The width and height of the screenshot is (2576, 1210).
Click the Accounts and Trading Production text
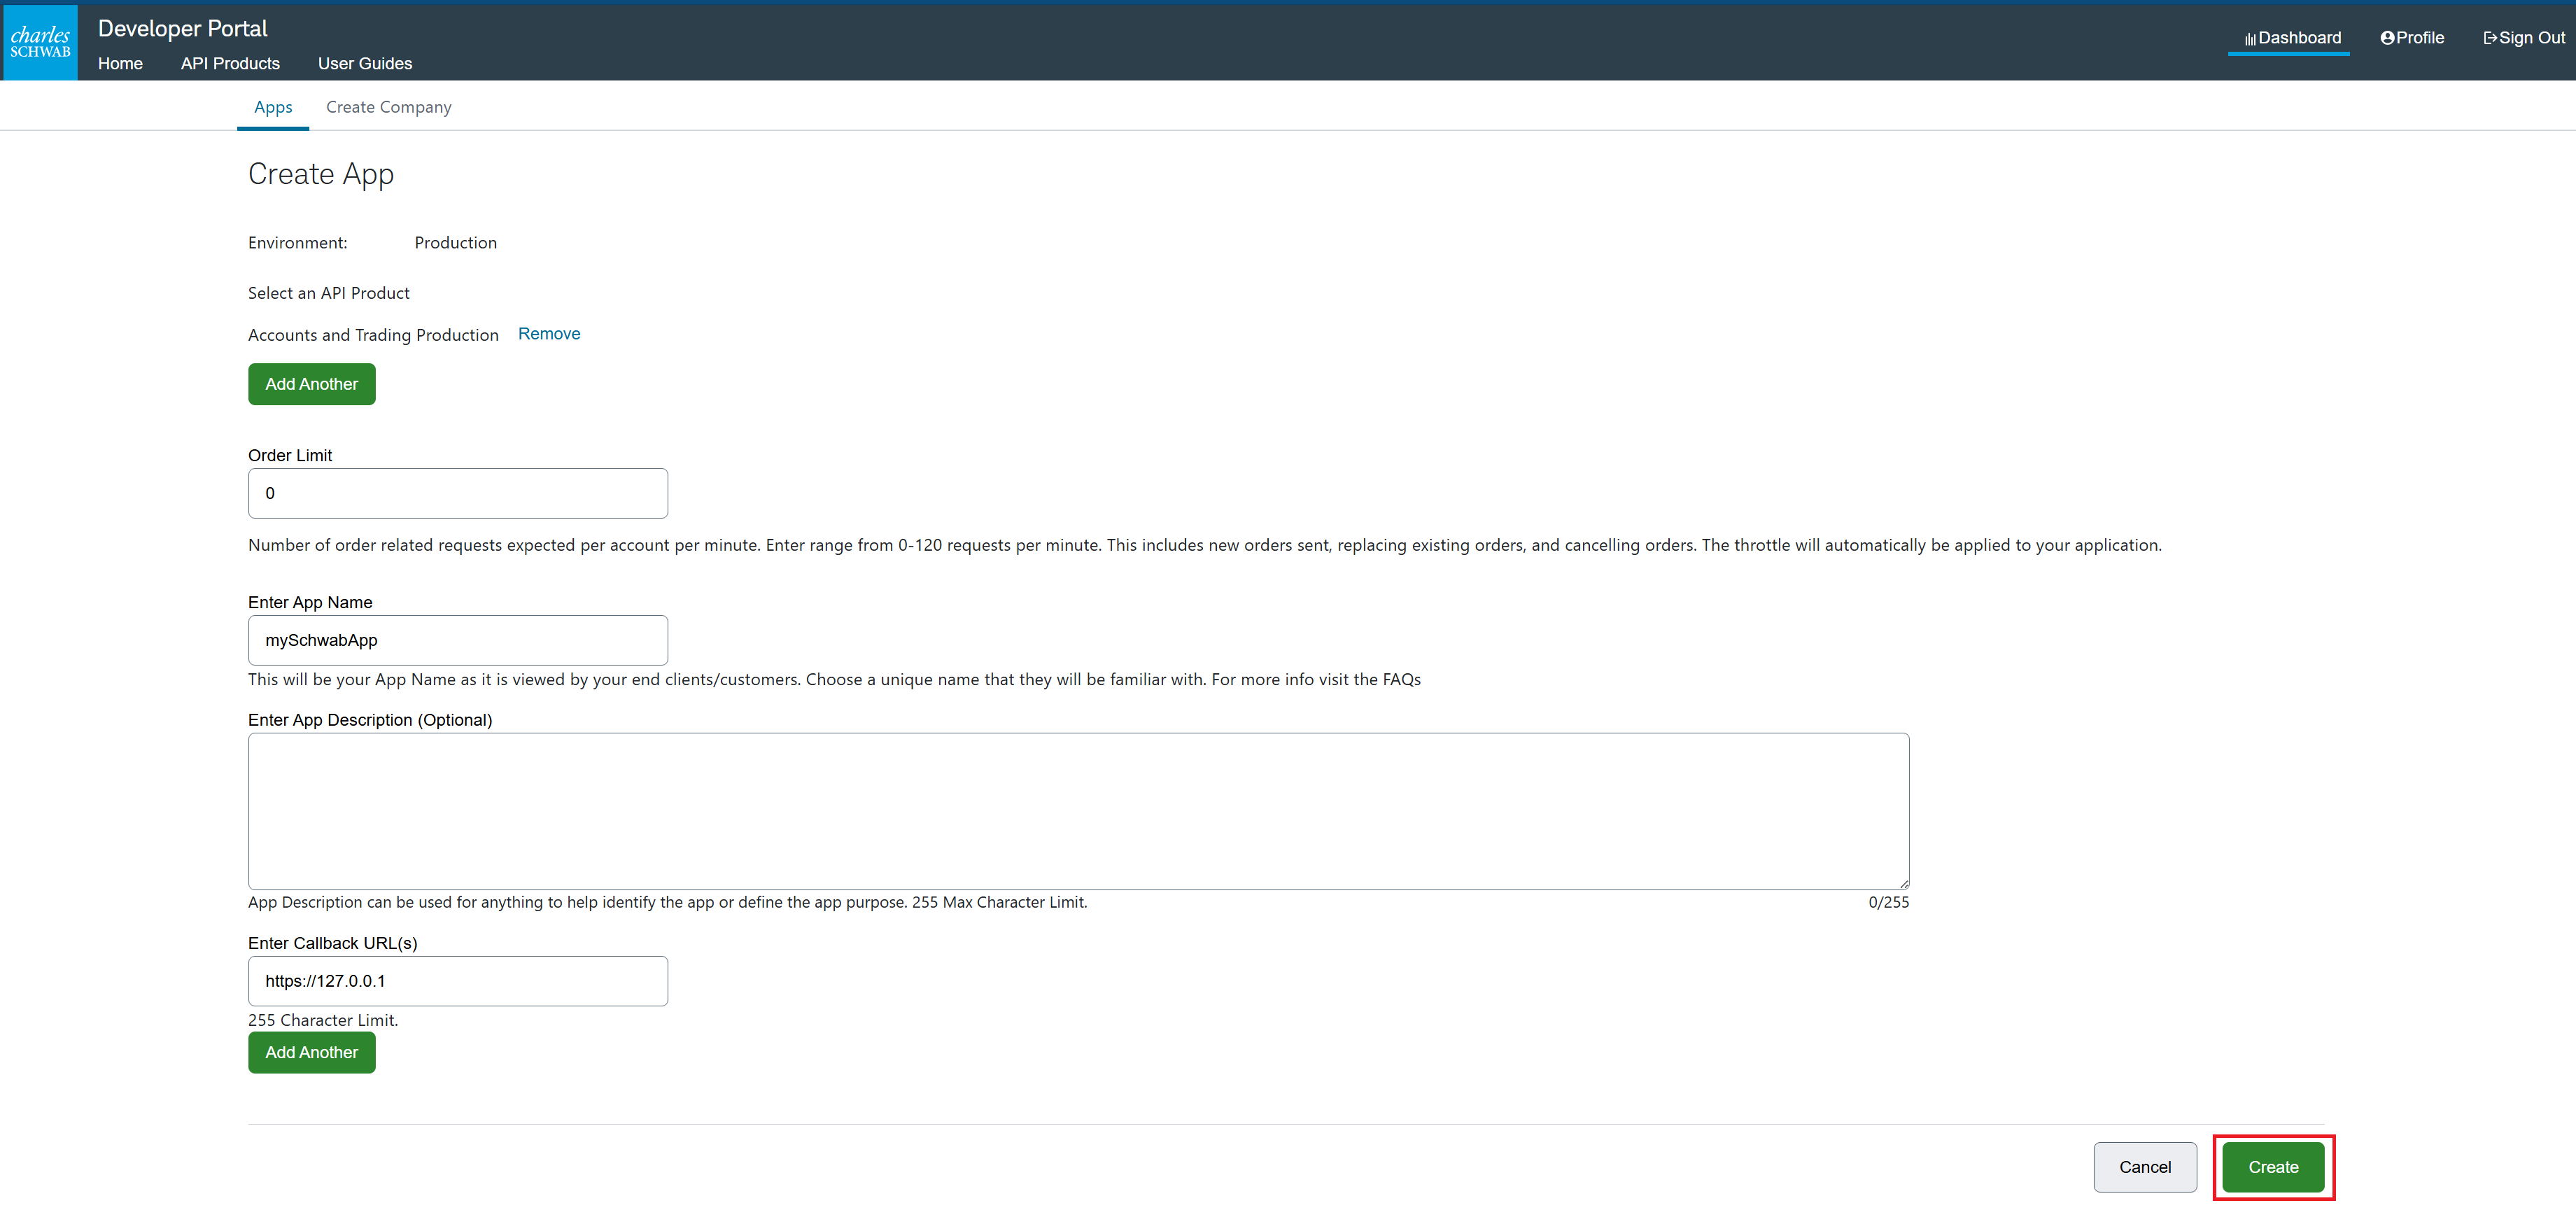point(373,335)
